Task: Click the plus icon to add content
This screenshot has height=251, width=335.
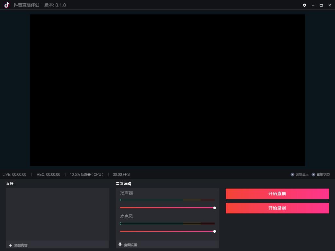Action: tap(10, 245)
